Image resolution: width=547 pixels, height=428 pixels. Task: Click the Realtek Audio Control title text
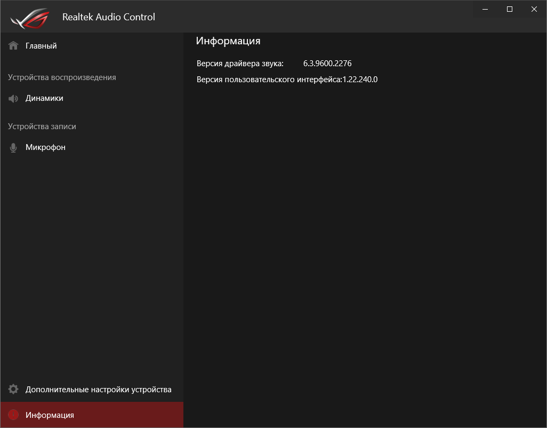(109, 17)
